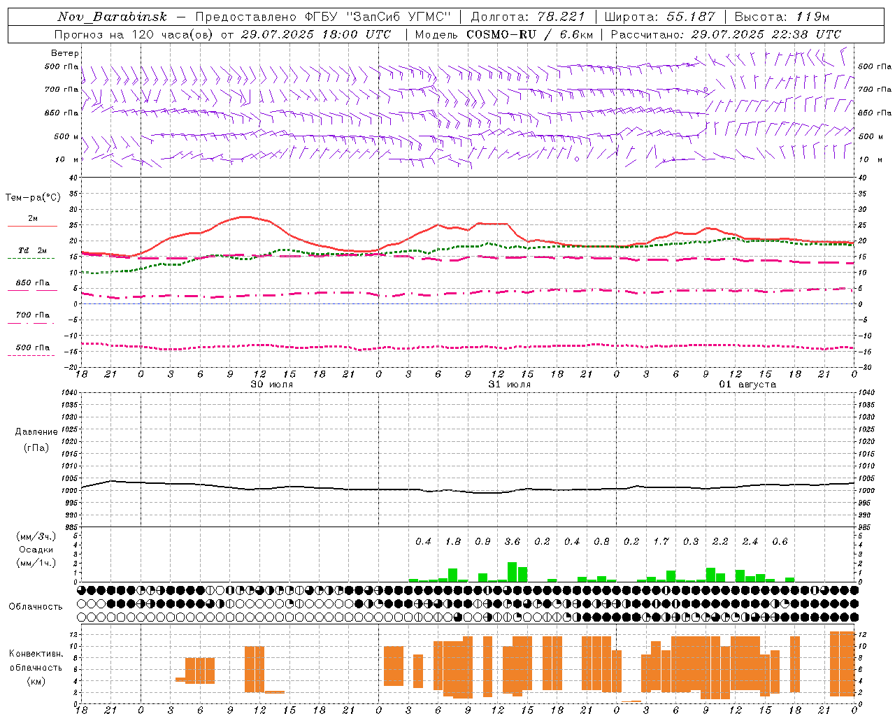
Task: Click the "850 гПа" dashed temperature legend entry
Action: pos(32,283)
